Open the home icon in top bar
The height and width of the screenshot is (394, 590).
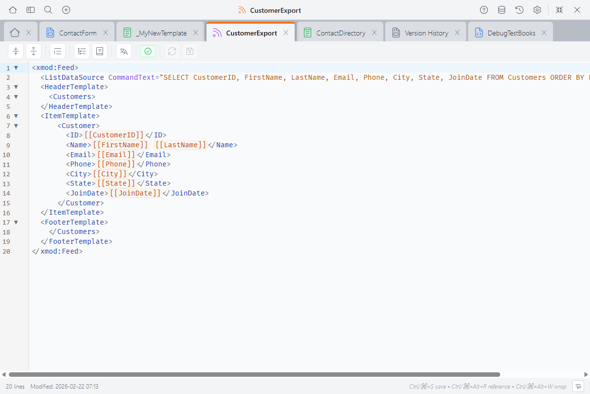(13, 10)
